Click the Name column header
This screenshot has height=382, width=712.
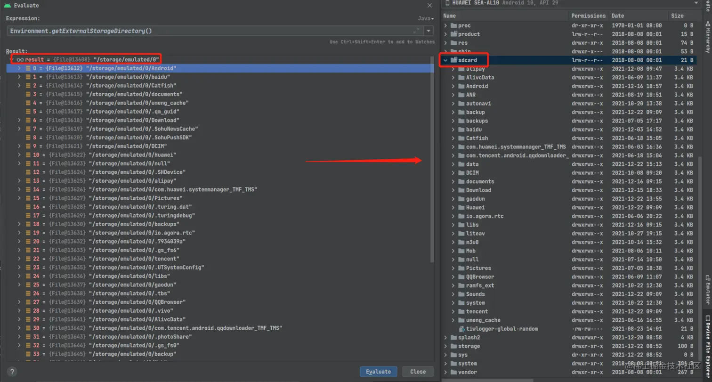[505, 16]
